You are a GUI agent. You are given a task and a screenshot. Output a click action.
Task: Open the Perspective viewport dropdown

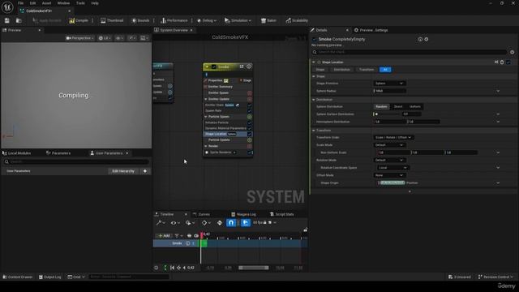[x=79, y=38]
